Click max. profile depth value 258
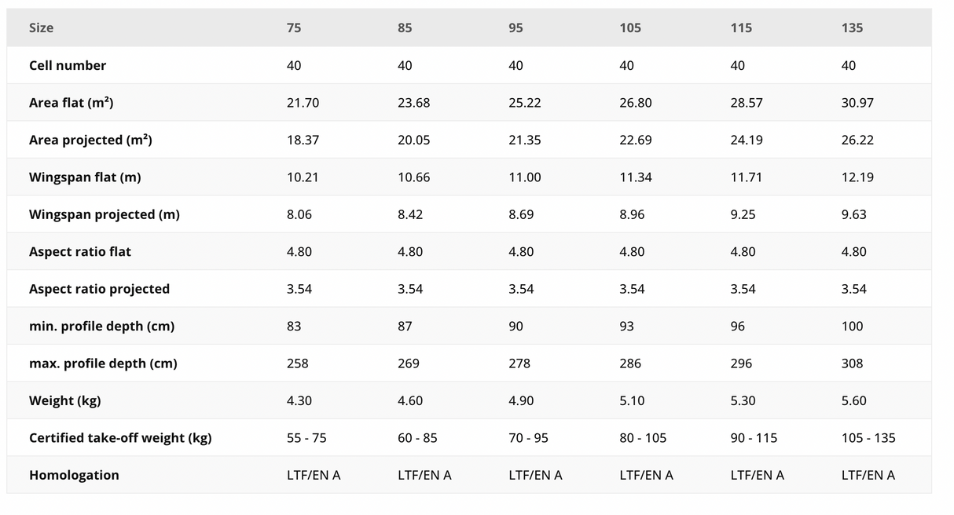 [x=298, y=363]
